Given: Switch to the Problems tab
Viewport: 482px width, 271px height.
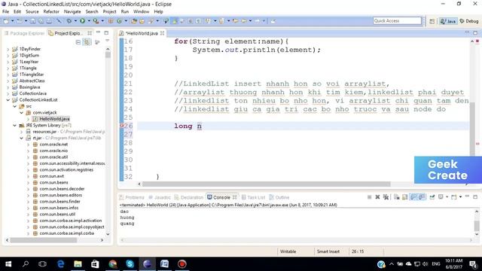Looking at the screenshot, I should click(132, 197).
